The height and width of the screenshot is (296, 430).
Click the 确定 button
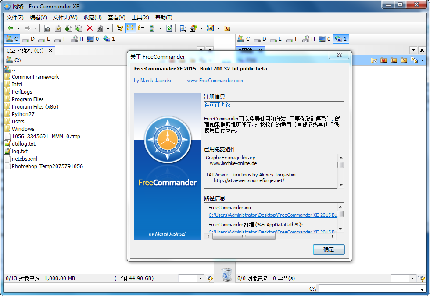pos(328,250)
